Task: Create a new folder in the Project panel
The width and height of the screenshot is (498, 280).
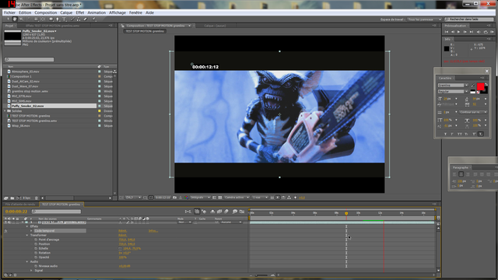Action: coord(12,198)
